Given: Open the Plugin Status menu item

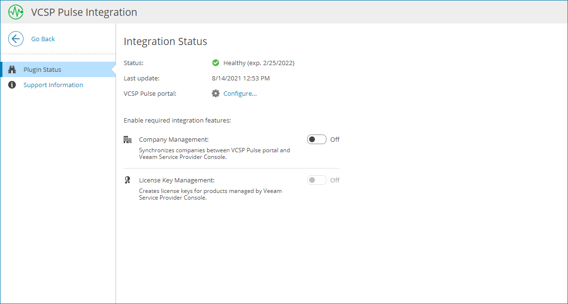Looking at the screenshot, I should pos(58,69).
